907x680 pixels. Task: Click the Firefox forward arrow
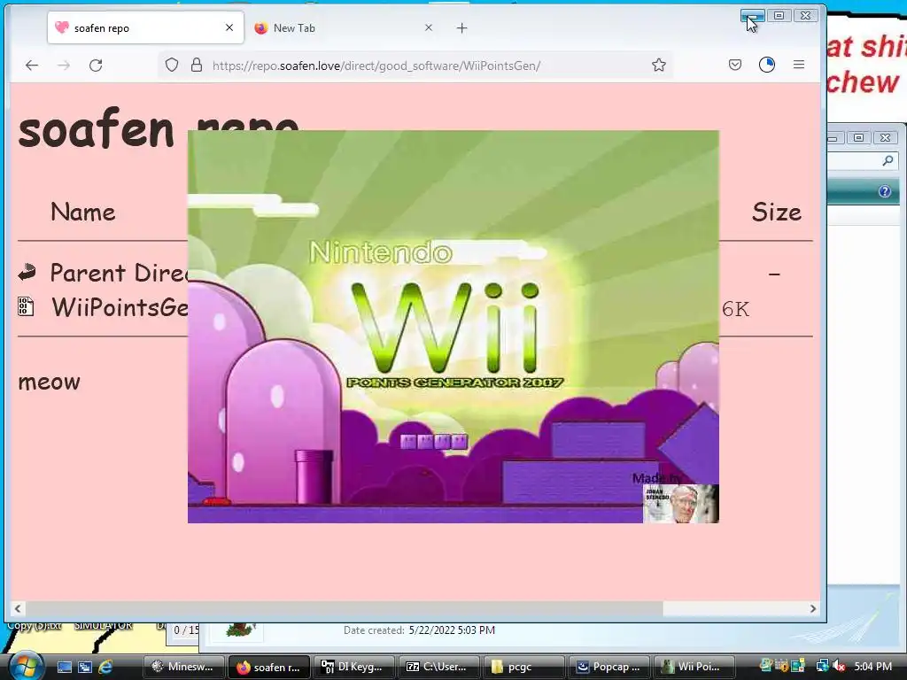64,66
